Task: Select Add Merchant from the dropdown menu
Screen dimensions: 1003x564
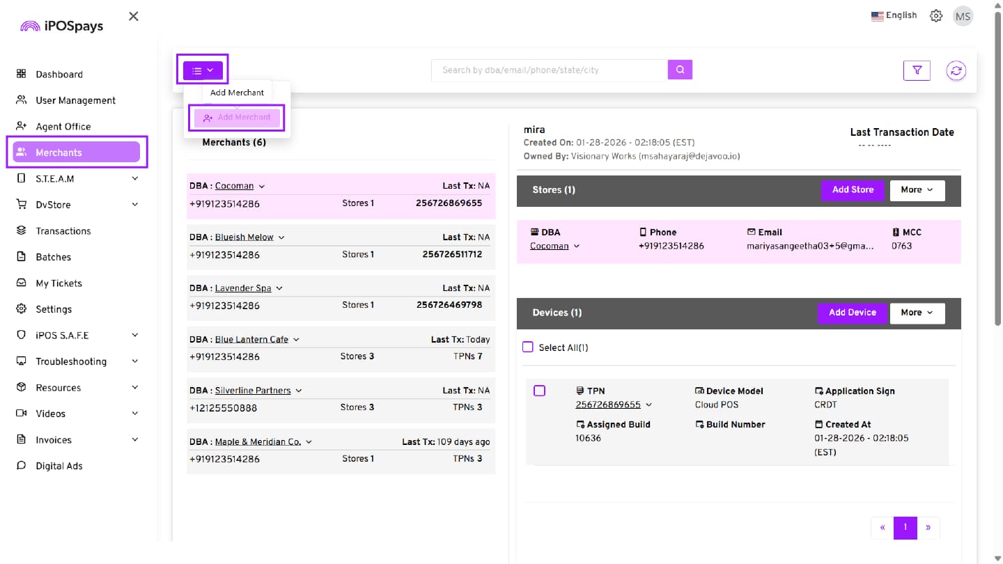Action: (238, 118)
